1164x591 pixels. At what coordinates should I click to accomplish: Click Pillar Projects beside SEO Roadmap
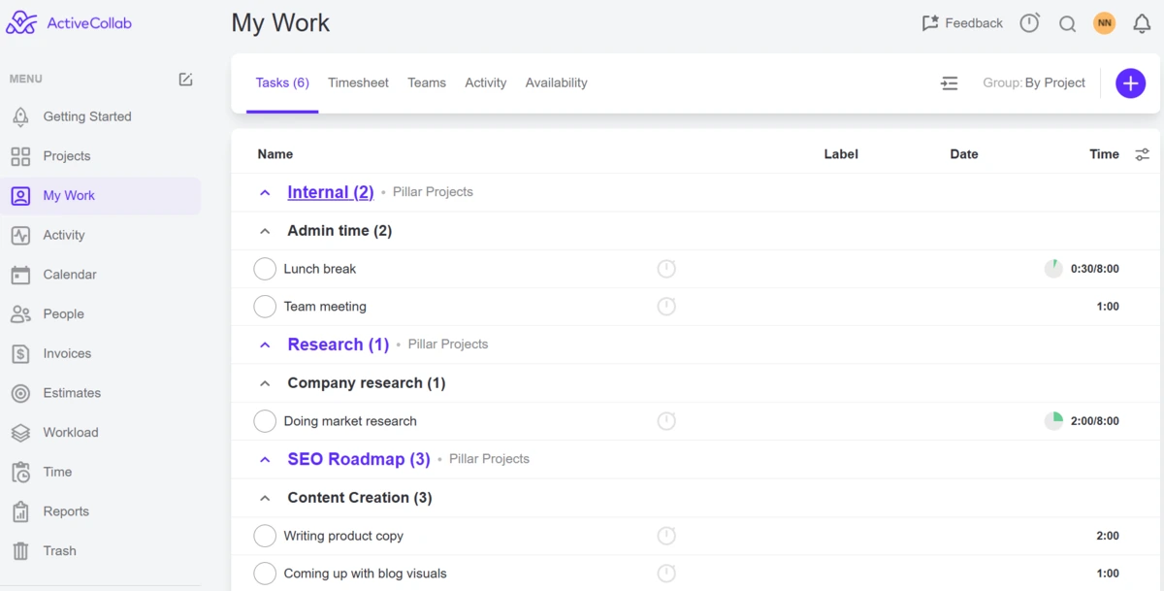[x=489, y=459]
